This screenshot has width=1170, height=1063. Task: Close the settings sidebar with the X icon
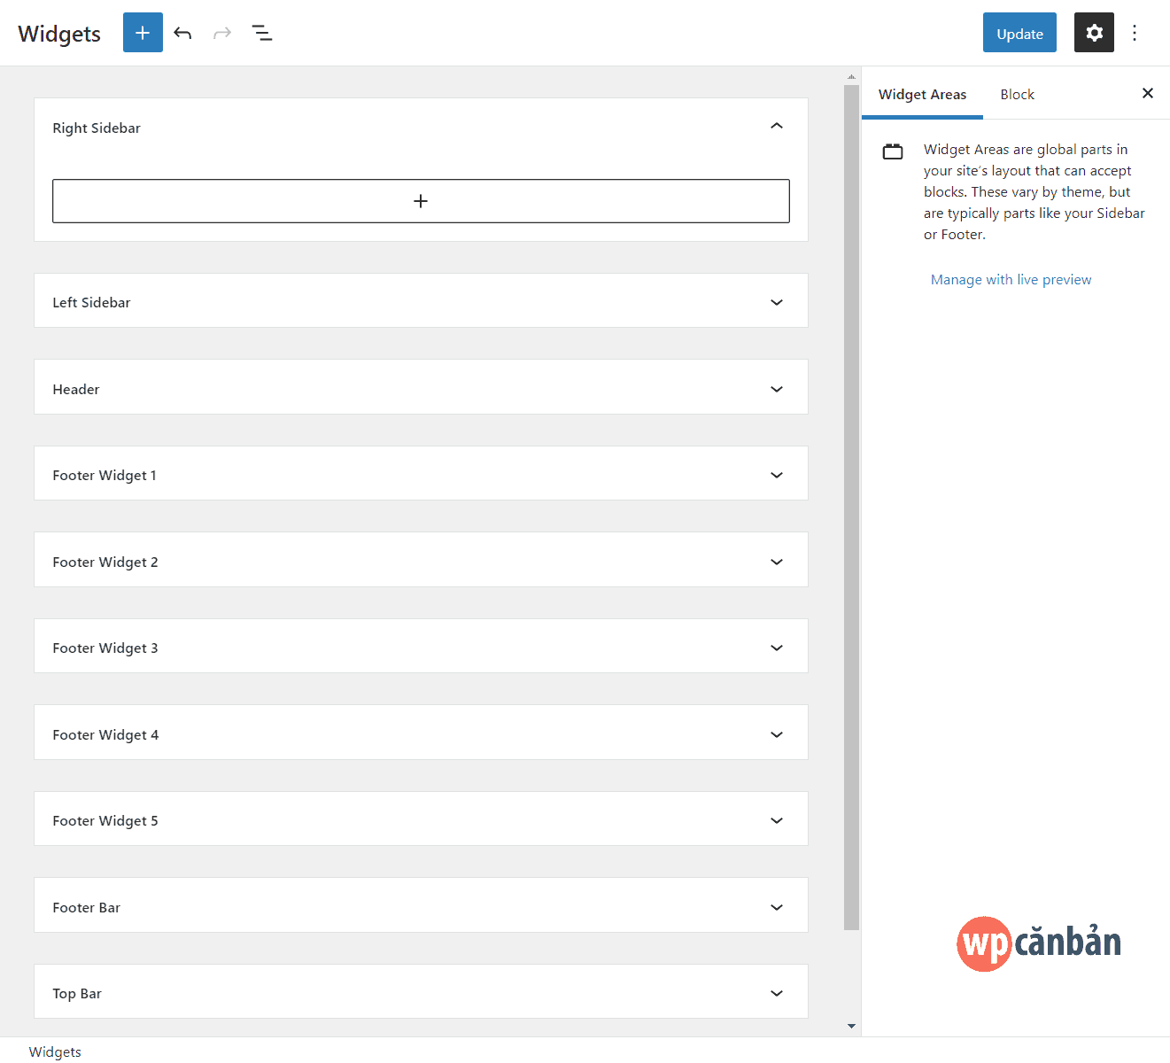[x=1148, y=93]
